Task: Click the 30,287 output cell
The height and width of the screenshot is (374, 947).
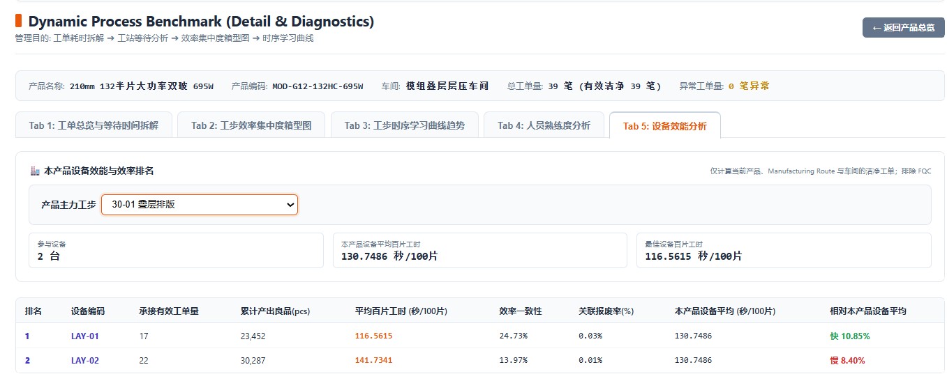Action: (x=253, y=360)
